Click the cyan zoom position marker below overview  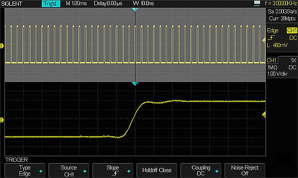(x=135, y=84)
